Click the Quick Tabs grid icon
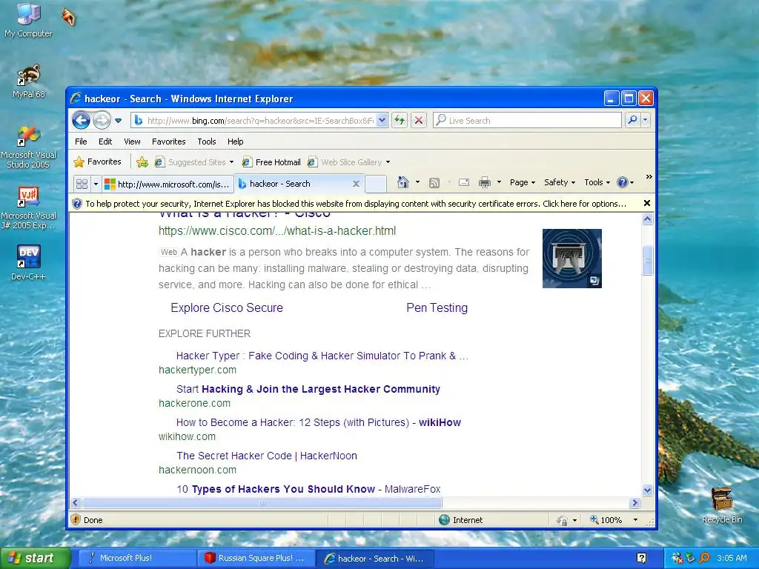The image size is (759, 569). 82,184
